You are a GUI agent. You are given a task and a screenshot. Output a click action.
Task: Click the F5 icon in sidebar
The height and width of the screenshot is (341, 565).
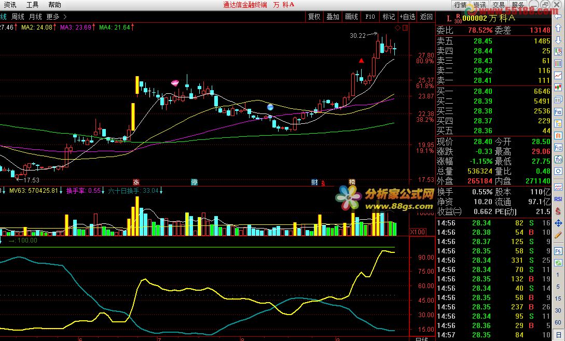click(558, 251)
